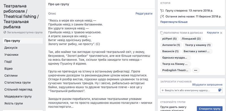Viewport: 226px width, 111px height.
Task: Click the tag icon beside Популярні теми
Action: (162, 33)
